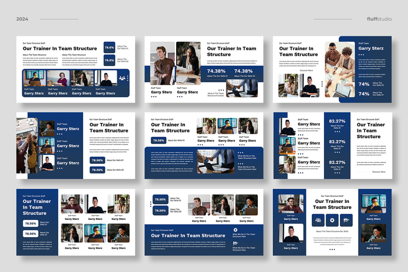The height and width of the screenshot is (272, 408).
Task: Select the rising chart icon on the bottom-middle slide
Action: tap(235, 243)
